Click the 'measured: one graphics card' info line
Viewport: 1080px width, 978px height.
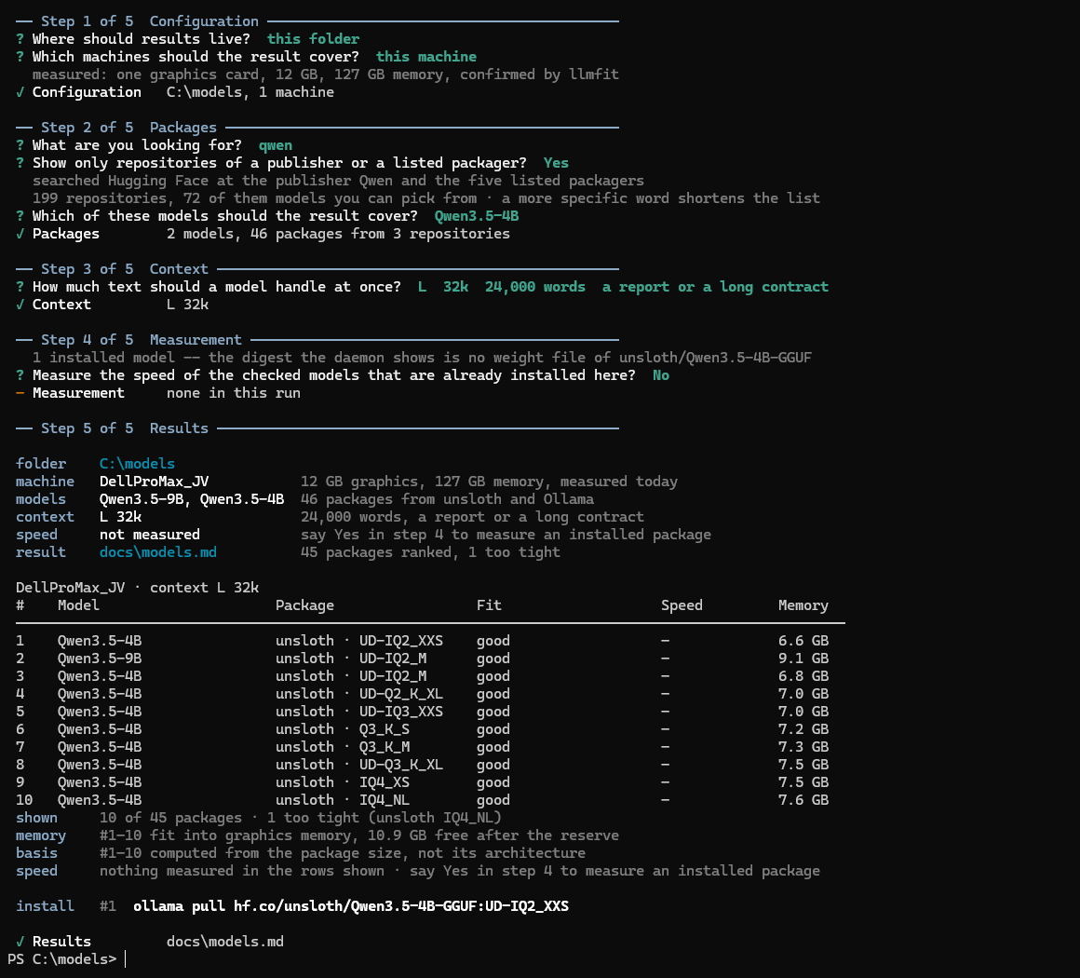325,75
